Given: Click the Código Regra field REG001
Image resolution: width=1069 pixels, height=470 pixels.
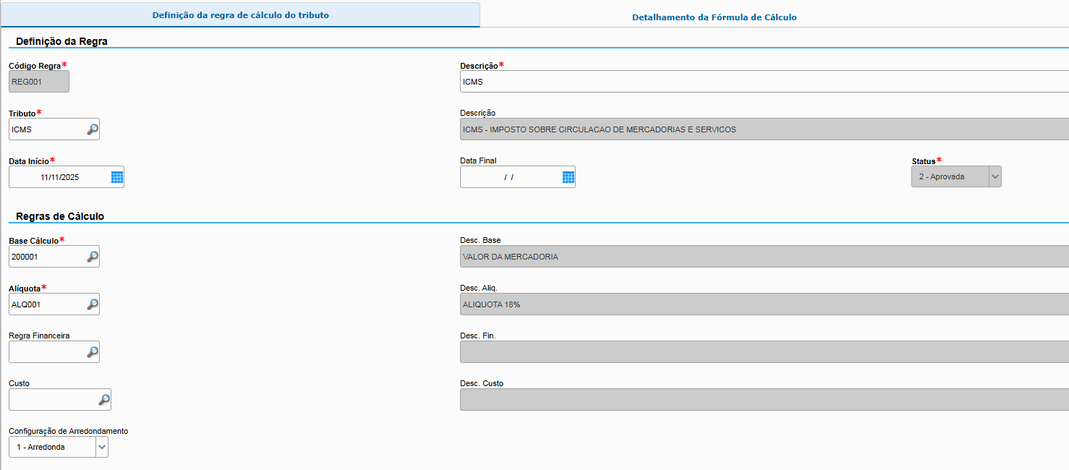Looking at the screenshot, I should click(x=39, y=82).
